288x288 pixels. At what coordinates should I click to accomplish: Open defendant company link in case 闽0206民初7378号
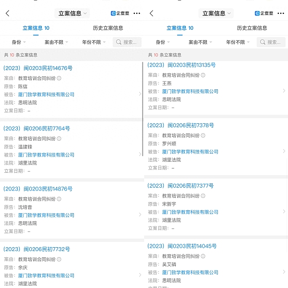point(190,152)
